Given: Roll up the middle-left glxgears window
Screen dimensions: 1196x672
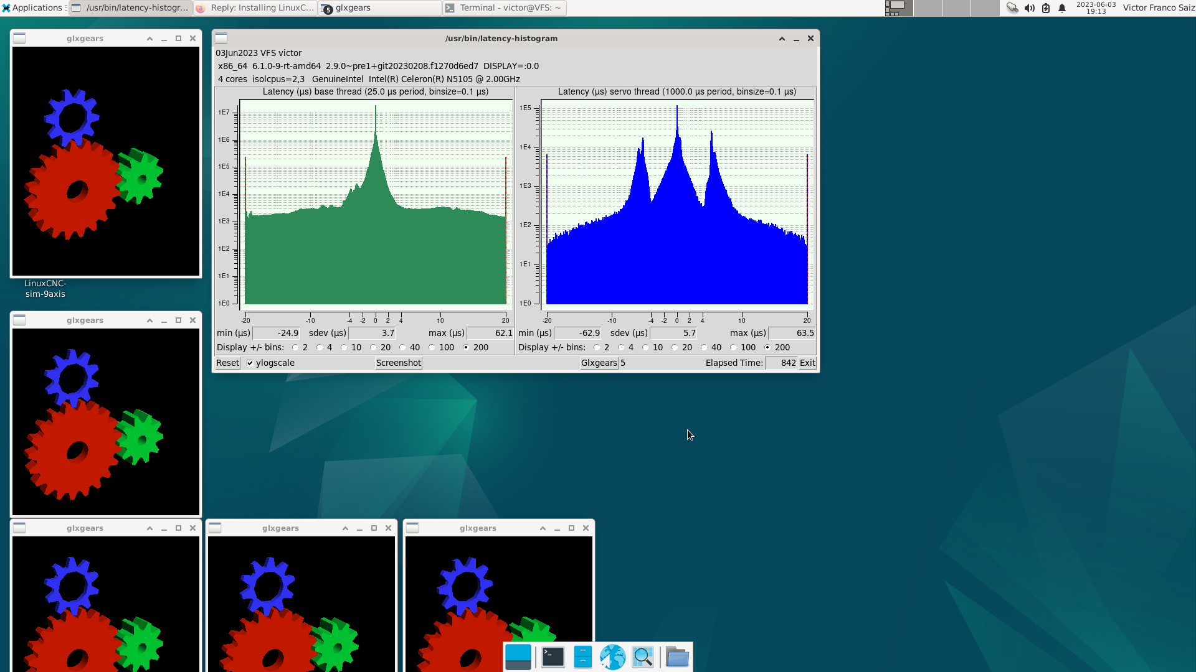Looking at the screenshot, I should [x=149, y=320].
